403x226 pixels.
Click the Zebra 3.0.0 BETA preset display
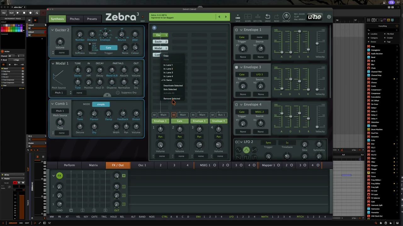coord(183,17)
